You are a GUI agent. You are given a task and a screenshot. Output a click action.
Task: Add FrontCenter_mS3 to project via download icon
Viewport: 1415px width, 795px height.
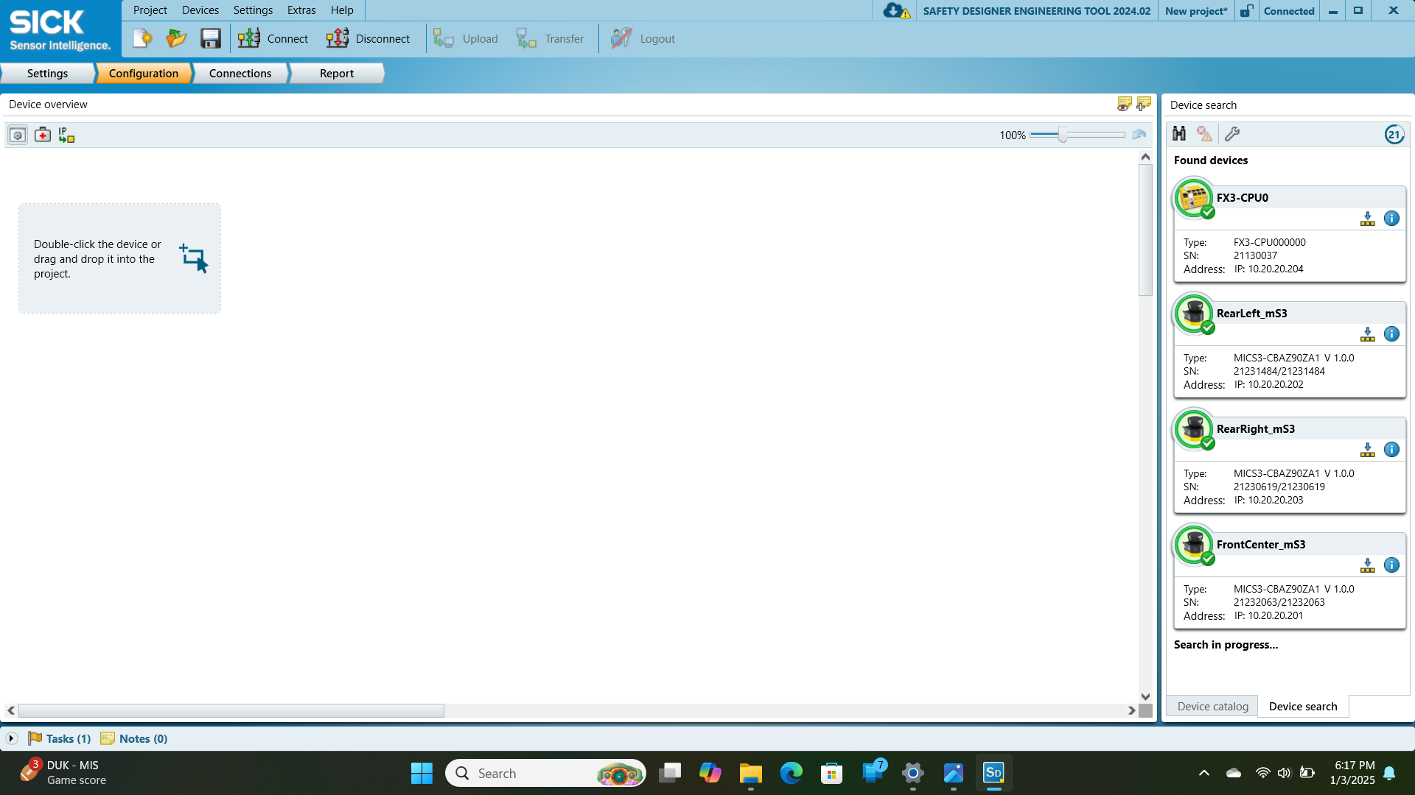[1368, 565]
